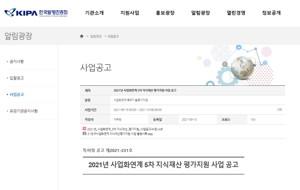Viewport: 300px width, 190px height.
Task: Click 사업공고 in the breadcrumb
Action: pyautogui.click(x=113, y=36)
